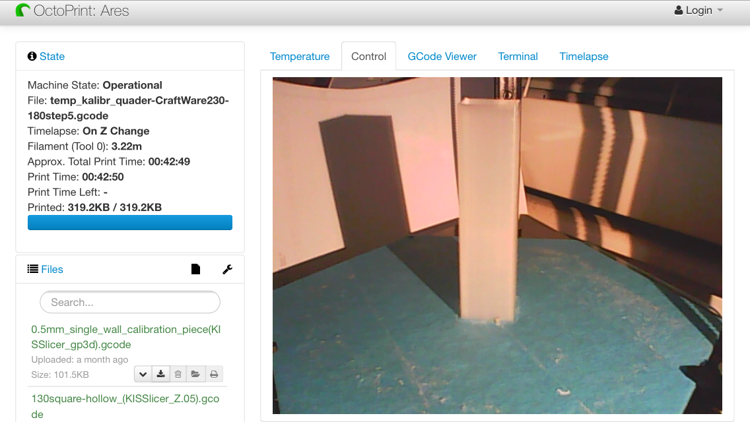Click the OctoPrint logo icon
Screen dimensions: 750x422
[23, 11]
